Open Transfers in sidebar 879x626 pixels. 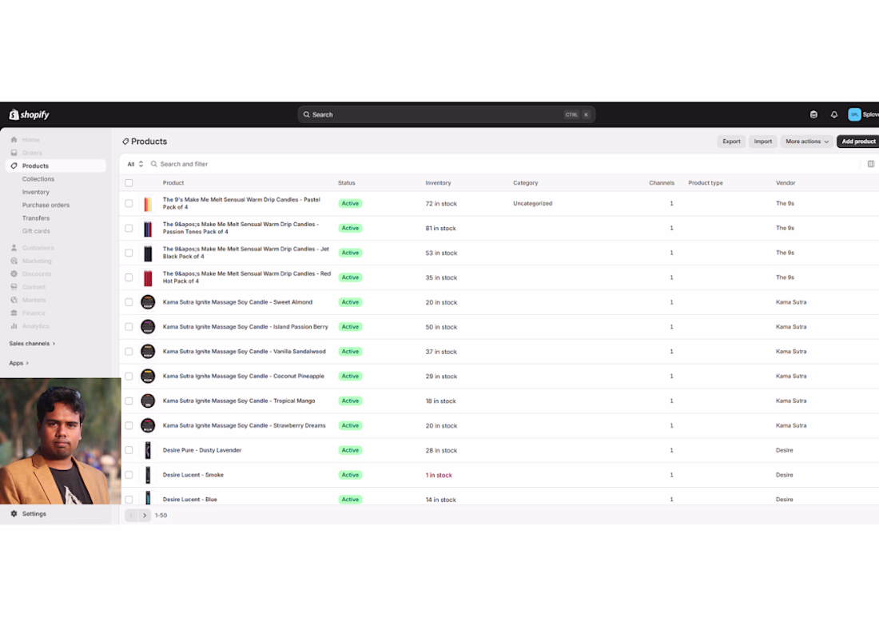click(36, 218)
